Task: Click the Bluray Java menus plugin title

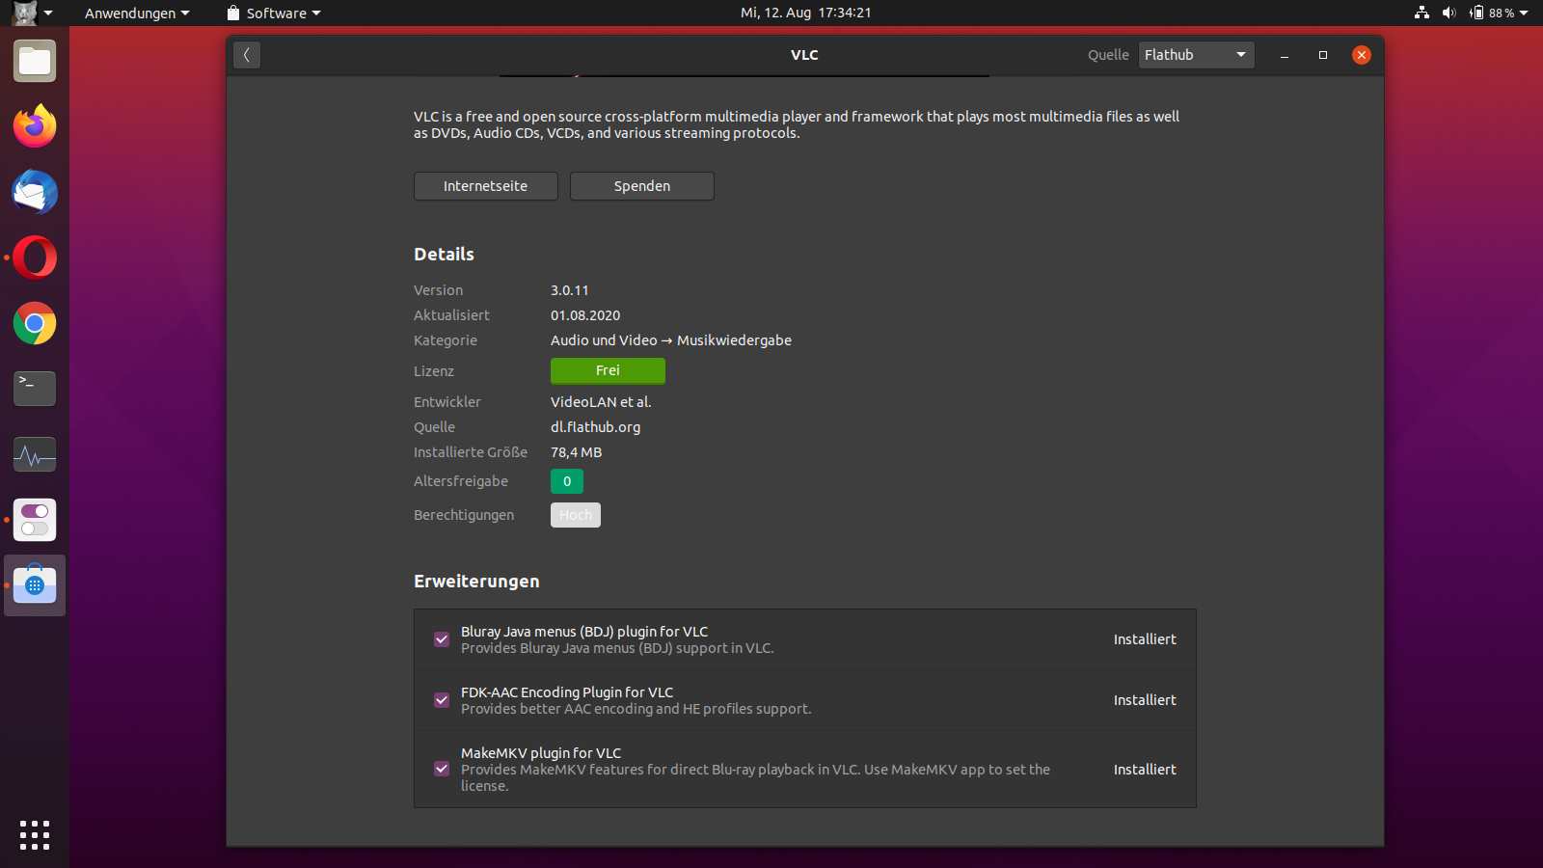Action: pyautogui.click(x=584, y=632)
